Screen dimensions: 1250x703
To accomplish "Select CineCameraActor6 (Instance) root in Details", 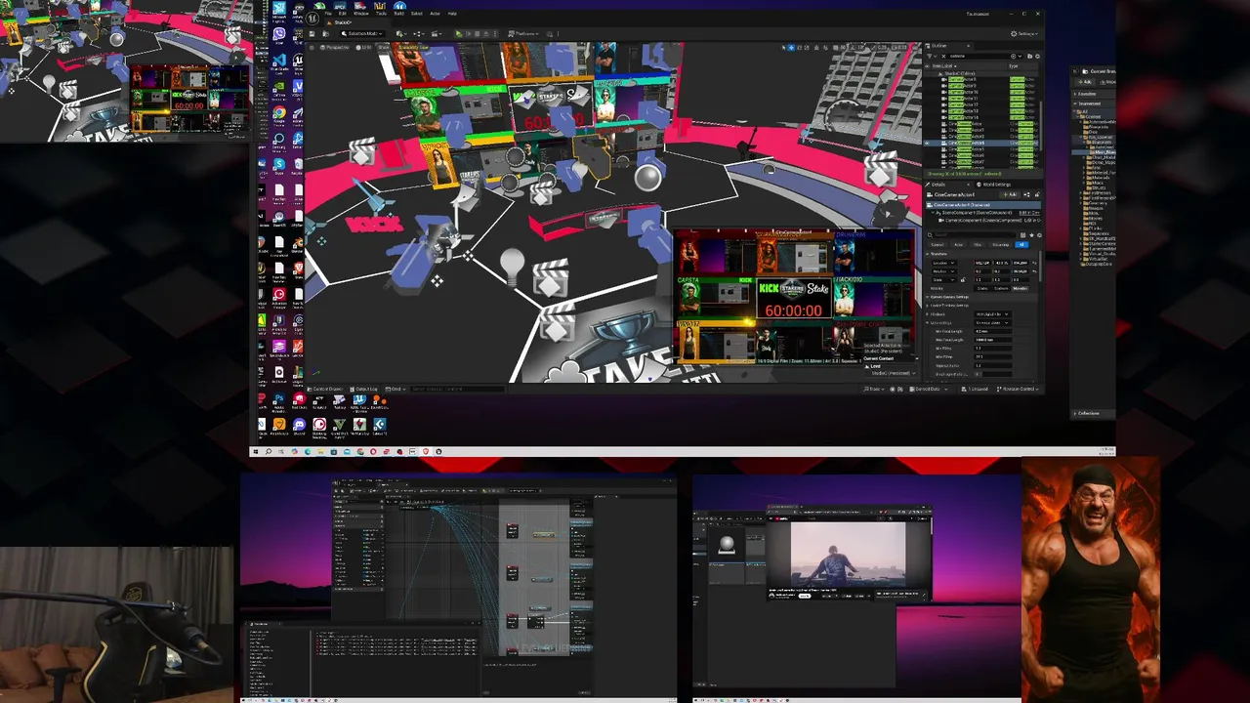I will [x=982, y=205].
